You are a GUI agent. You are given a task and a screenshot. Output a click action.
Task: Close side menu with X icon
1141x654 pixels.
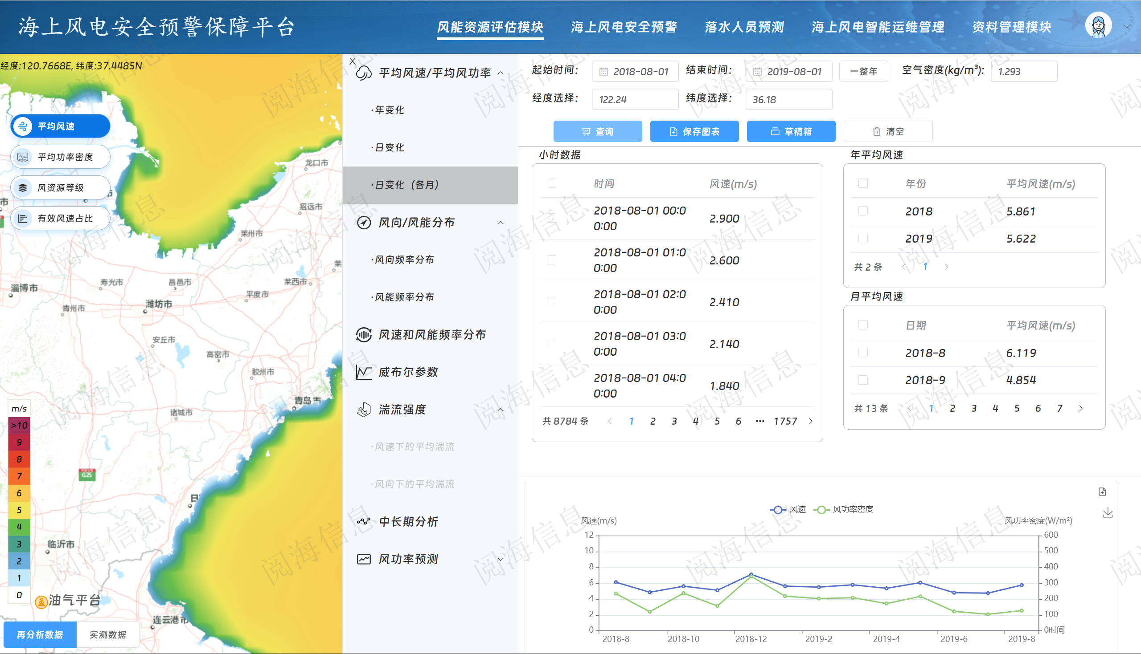click(x=353, y=61)
